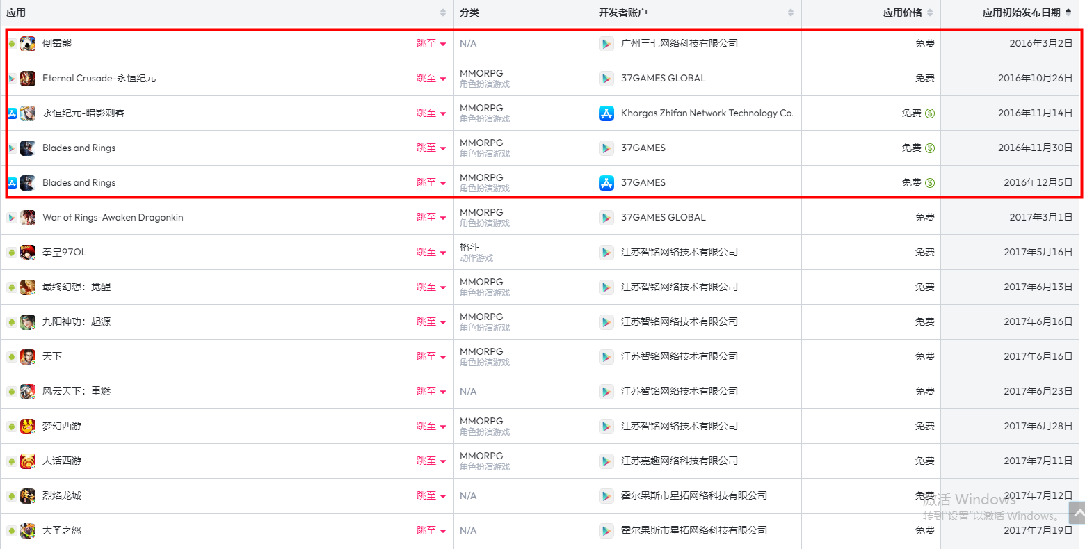Click the dollar icon on the 2016年12月5日 row
Viewport: 1085px width, 549px height.
(x=930, y=183)
